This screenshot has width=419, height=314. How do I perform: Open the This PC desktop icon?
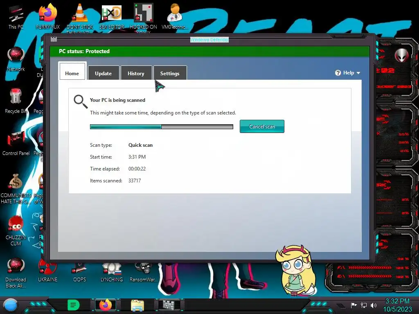(x=16, y=17)
